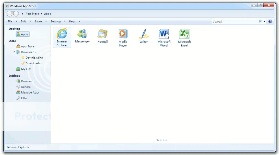Viewport: 279px width, 155px height.
Task: Go to the fourth page dot
Action: [x=166, y=140]
